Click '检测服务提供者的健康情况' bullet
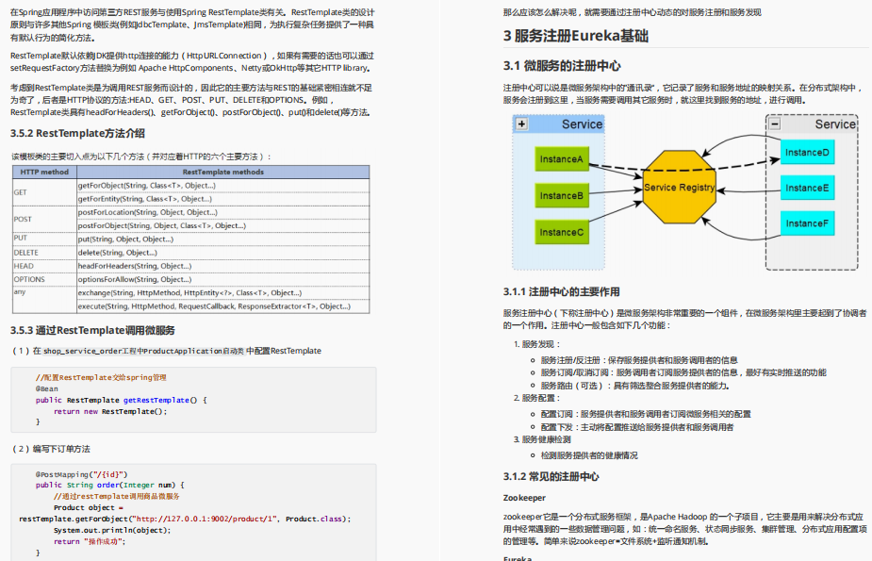Screen dimensions: 872x561 pos(589,455)
